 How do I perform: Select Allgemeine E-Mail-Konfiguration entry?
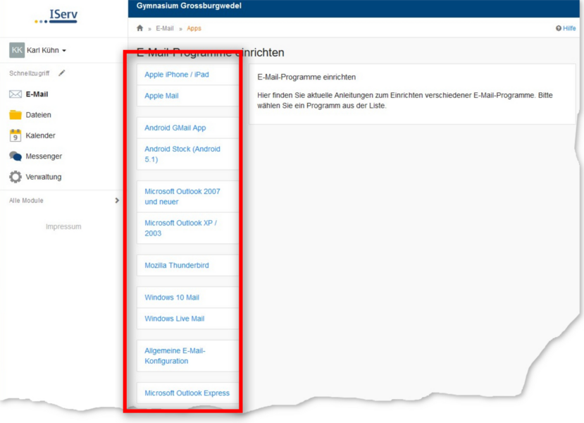coord(175,356)
